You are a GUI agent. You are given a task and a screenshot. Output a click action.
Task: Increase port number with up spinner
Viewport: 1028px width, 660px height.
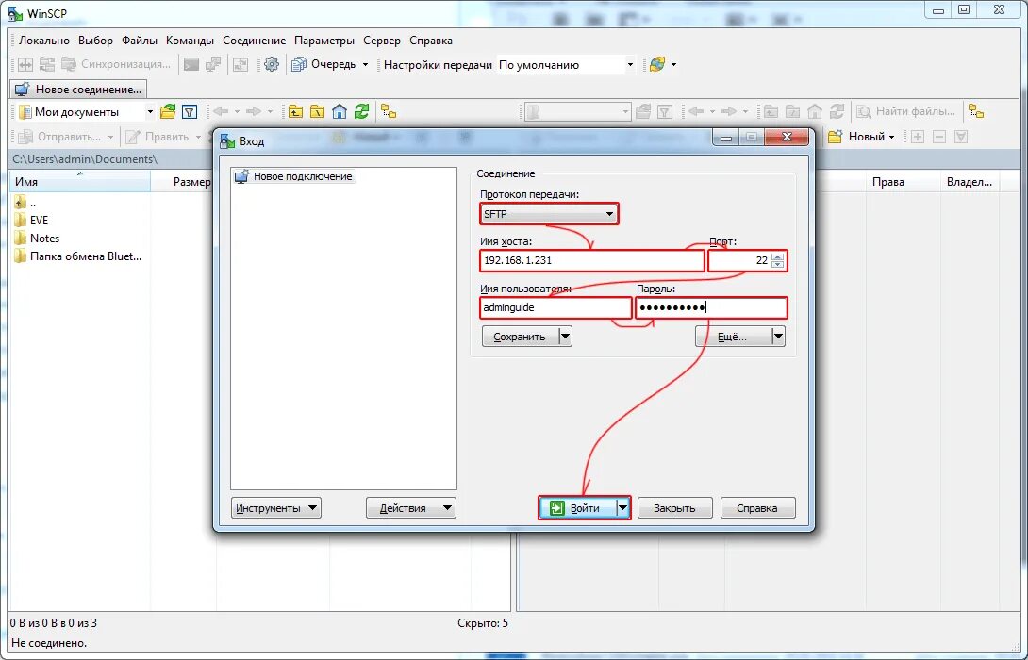pyautogui.click(x=777, y=256)
